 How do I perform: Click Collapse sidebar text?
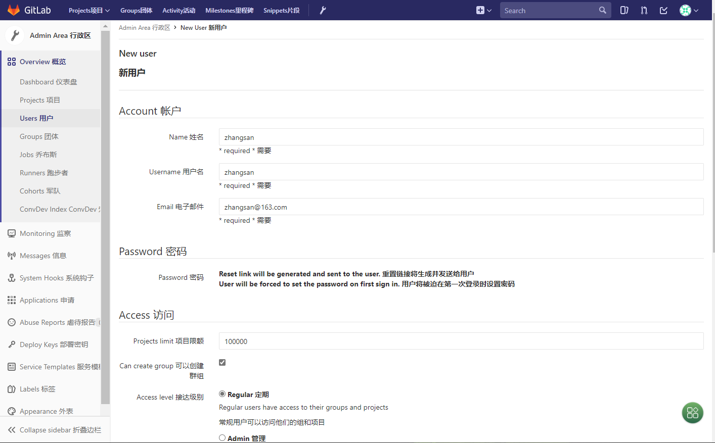coord(60,430)
